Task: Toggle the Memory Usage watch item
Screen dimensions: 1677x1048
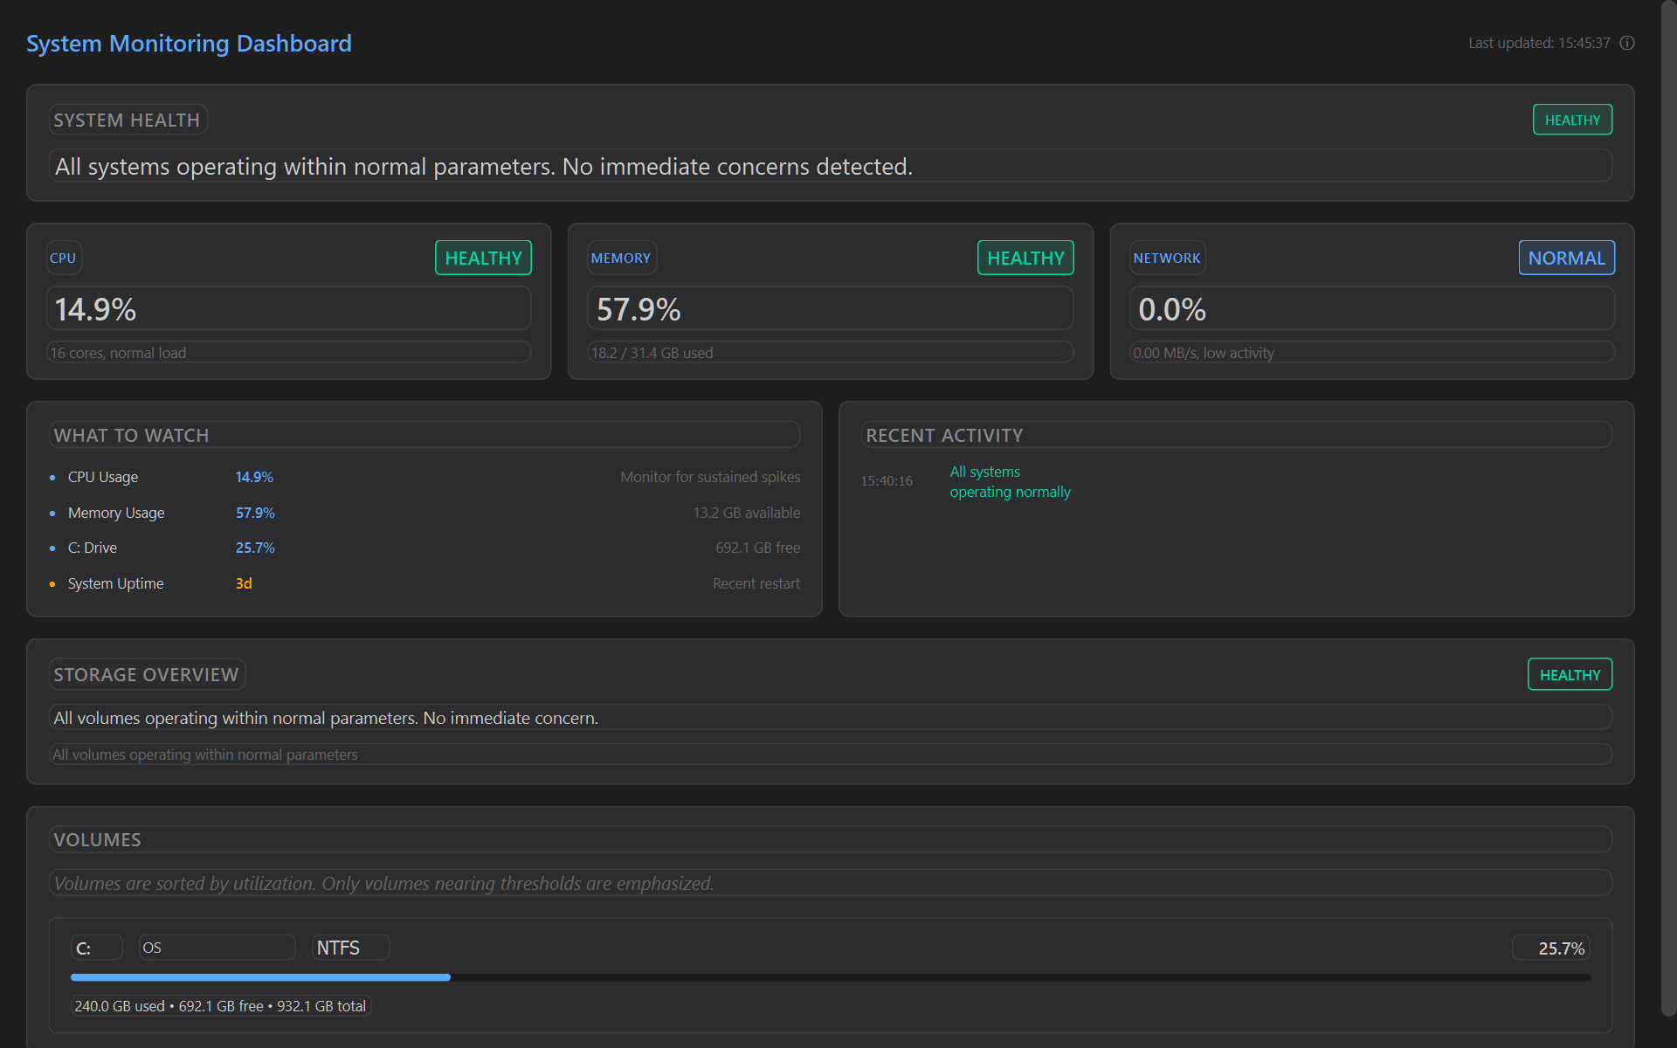Action: 116,513
